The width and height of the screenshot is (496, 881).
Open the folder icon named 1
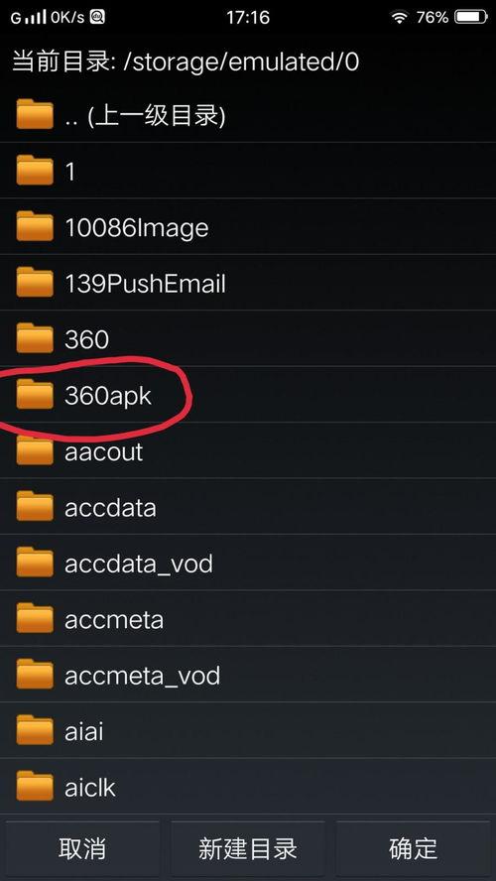coord(35,171)
